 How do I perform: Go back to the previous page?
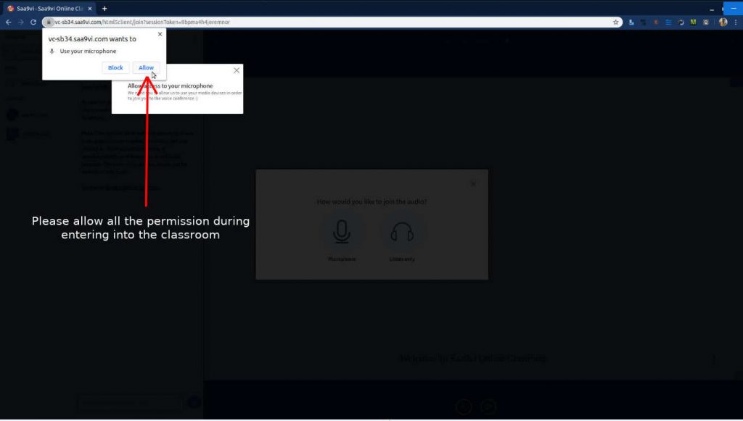click(9, 22)
